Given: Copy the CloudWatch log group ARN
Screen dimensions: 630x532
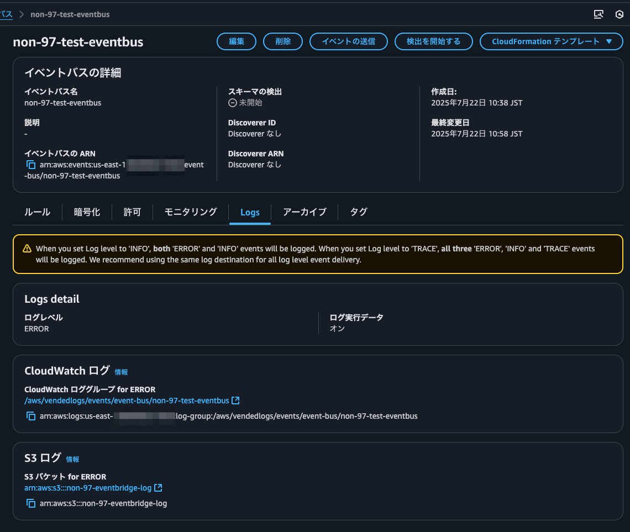Looking at the screenshot, I should click(31, 416).
